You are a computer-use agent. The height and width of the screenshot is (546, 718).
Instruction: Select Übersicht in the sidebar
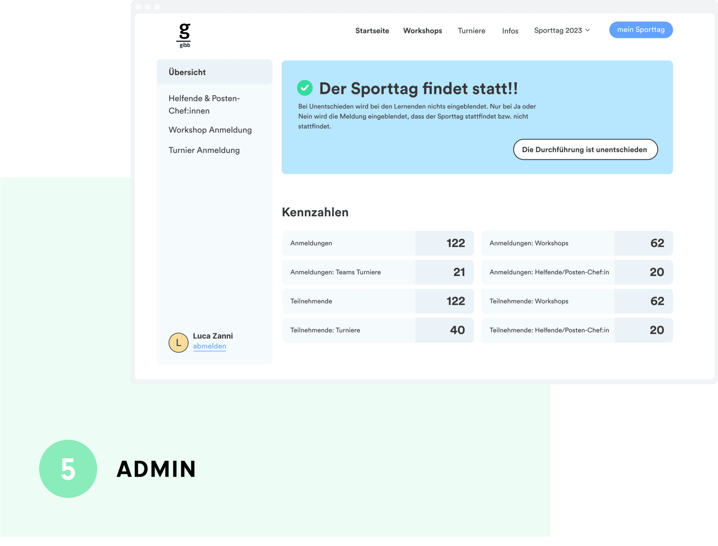(214, 72)
